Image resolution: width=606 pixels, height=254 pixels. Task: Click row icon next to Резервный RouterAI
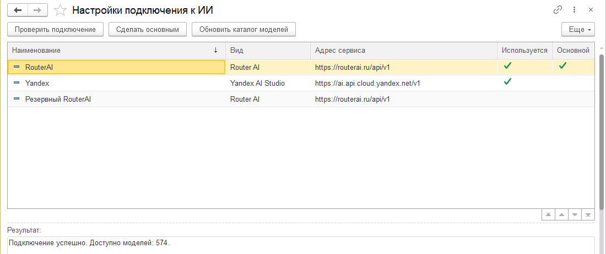[16, 99]
